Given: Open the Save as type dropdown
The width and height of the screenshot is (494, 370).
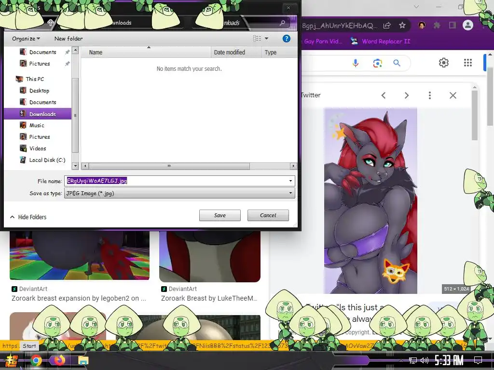Looking at the screenshot, I should coord(179,193).
